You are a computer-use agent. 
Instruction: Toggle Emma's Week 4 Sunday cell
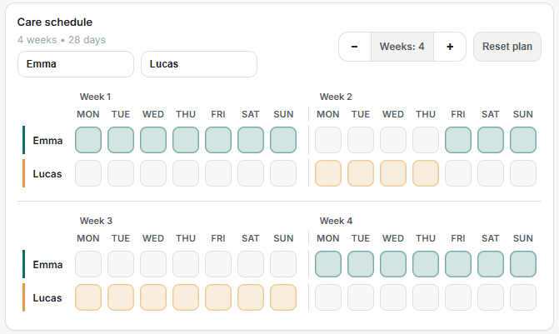coord(523,264)
